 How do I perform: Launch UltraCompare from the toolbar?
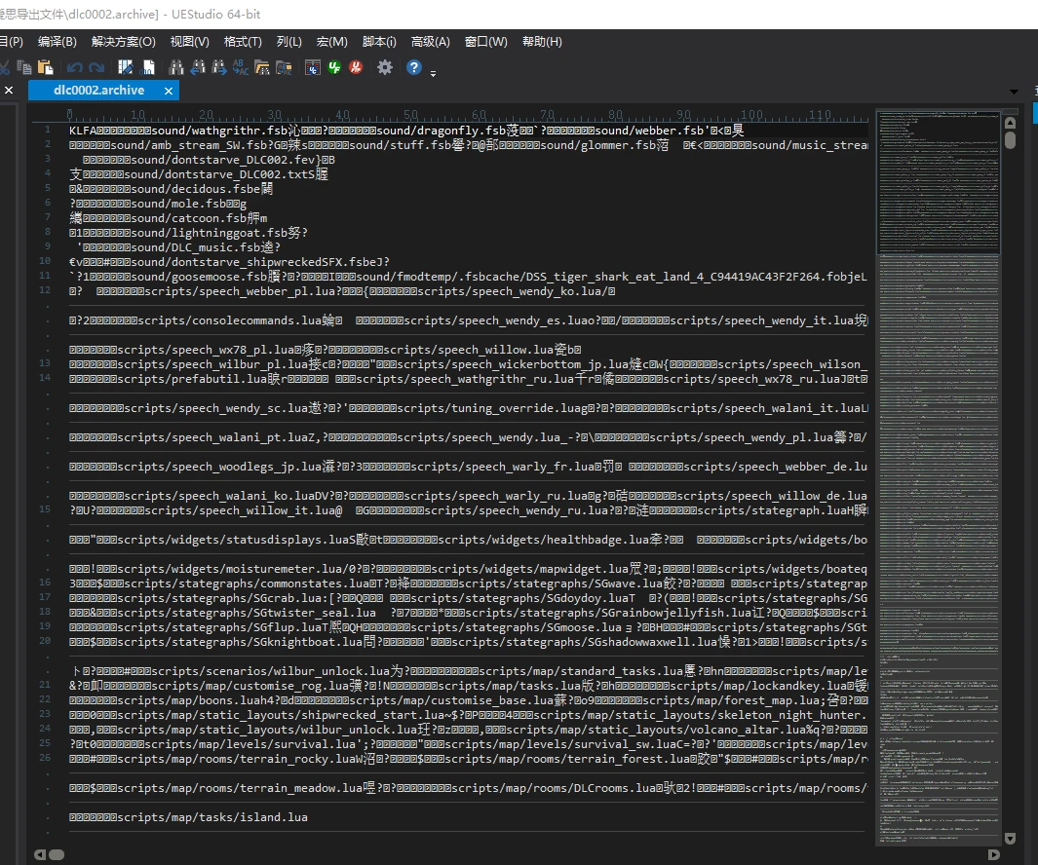(313, 67)
